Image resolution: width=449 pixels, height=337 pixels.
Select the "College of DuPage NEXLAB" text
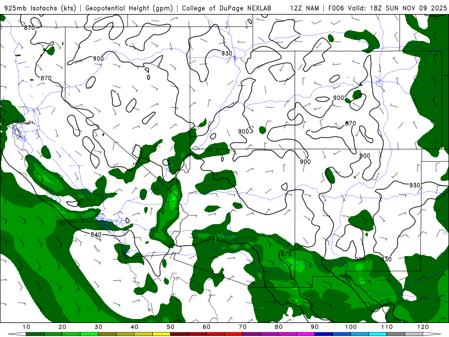pyautogui.click(x=226, y=8)
